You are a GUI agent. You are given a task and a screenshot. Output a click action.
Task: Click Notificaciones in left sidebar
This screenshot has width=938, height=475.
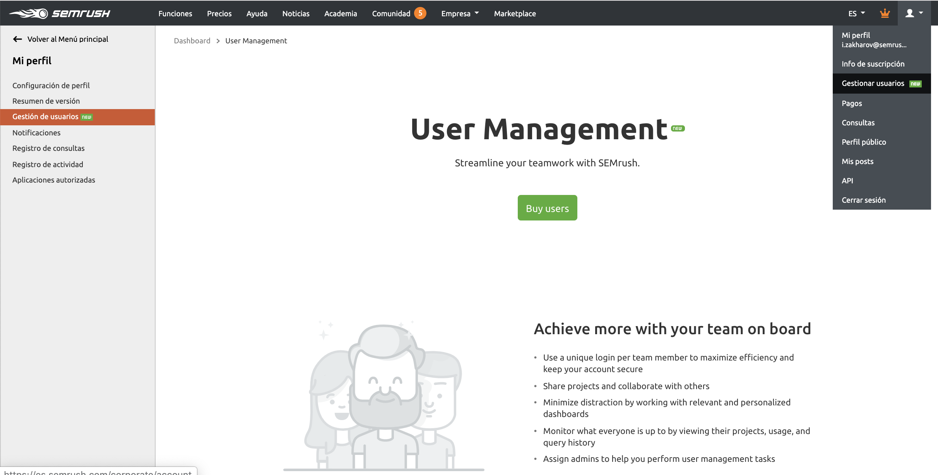click(x=36, y=132)
